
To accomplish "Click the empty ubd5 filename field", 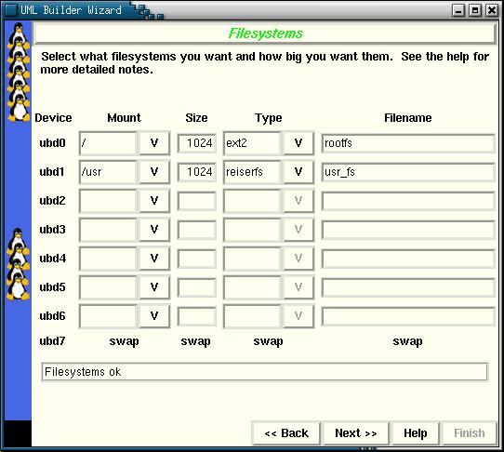I will [x=408, y=287].
